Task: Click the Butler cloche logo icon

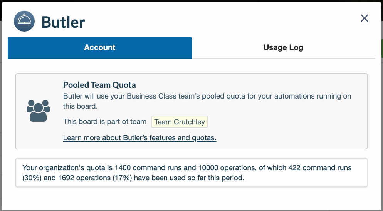Action: pyautogui.click(x=24, y=21)
